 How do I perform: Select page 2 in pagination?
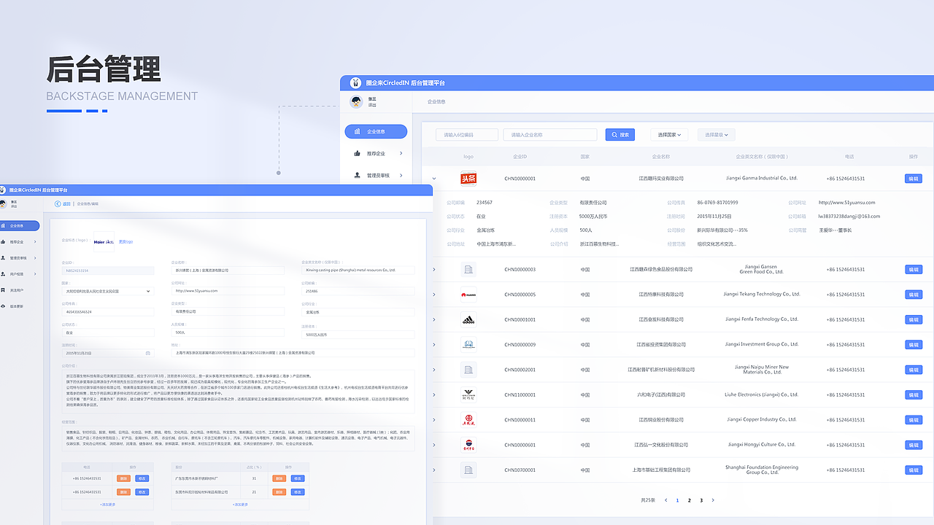(690, 500)
